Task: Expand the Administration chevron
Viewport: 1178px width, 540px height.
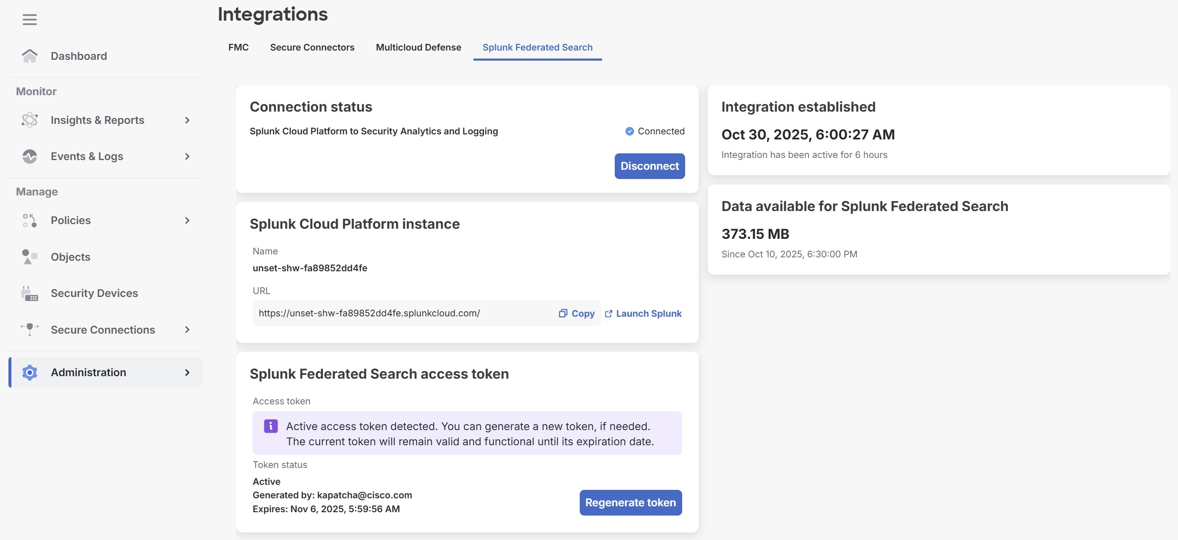Action: 187,372
